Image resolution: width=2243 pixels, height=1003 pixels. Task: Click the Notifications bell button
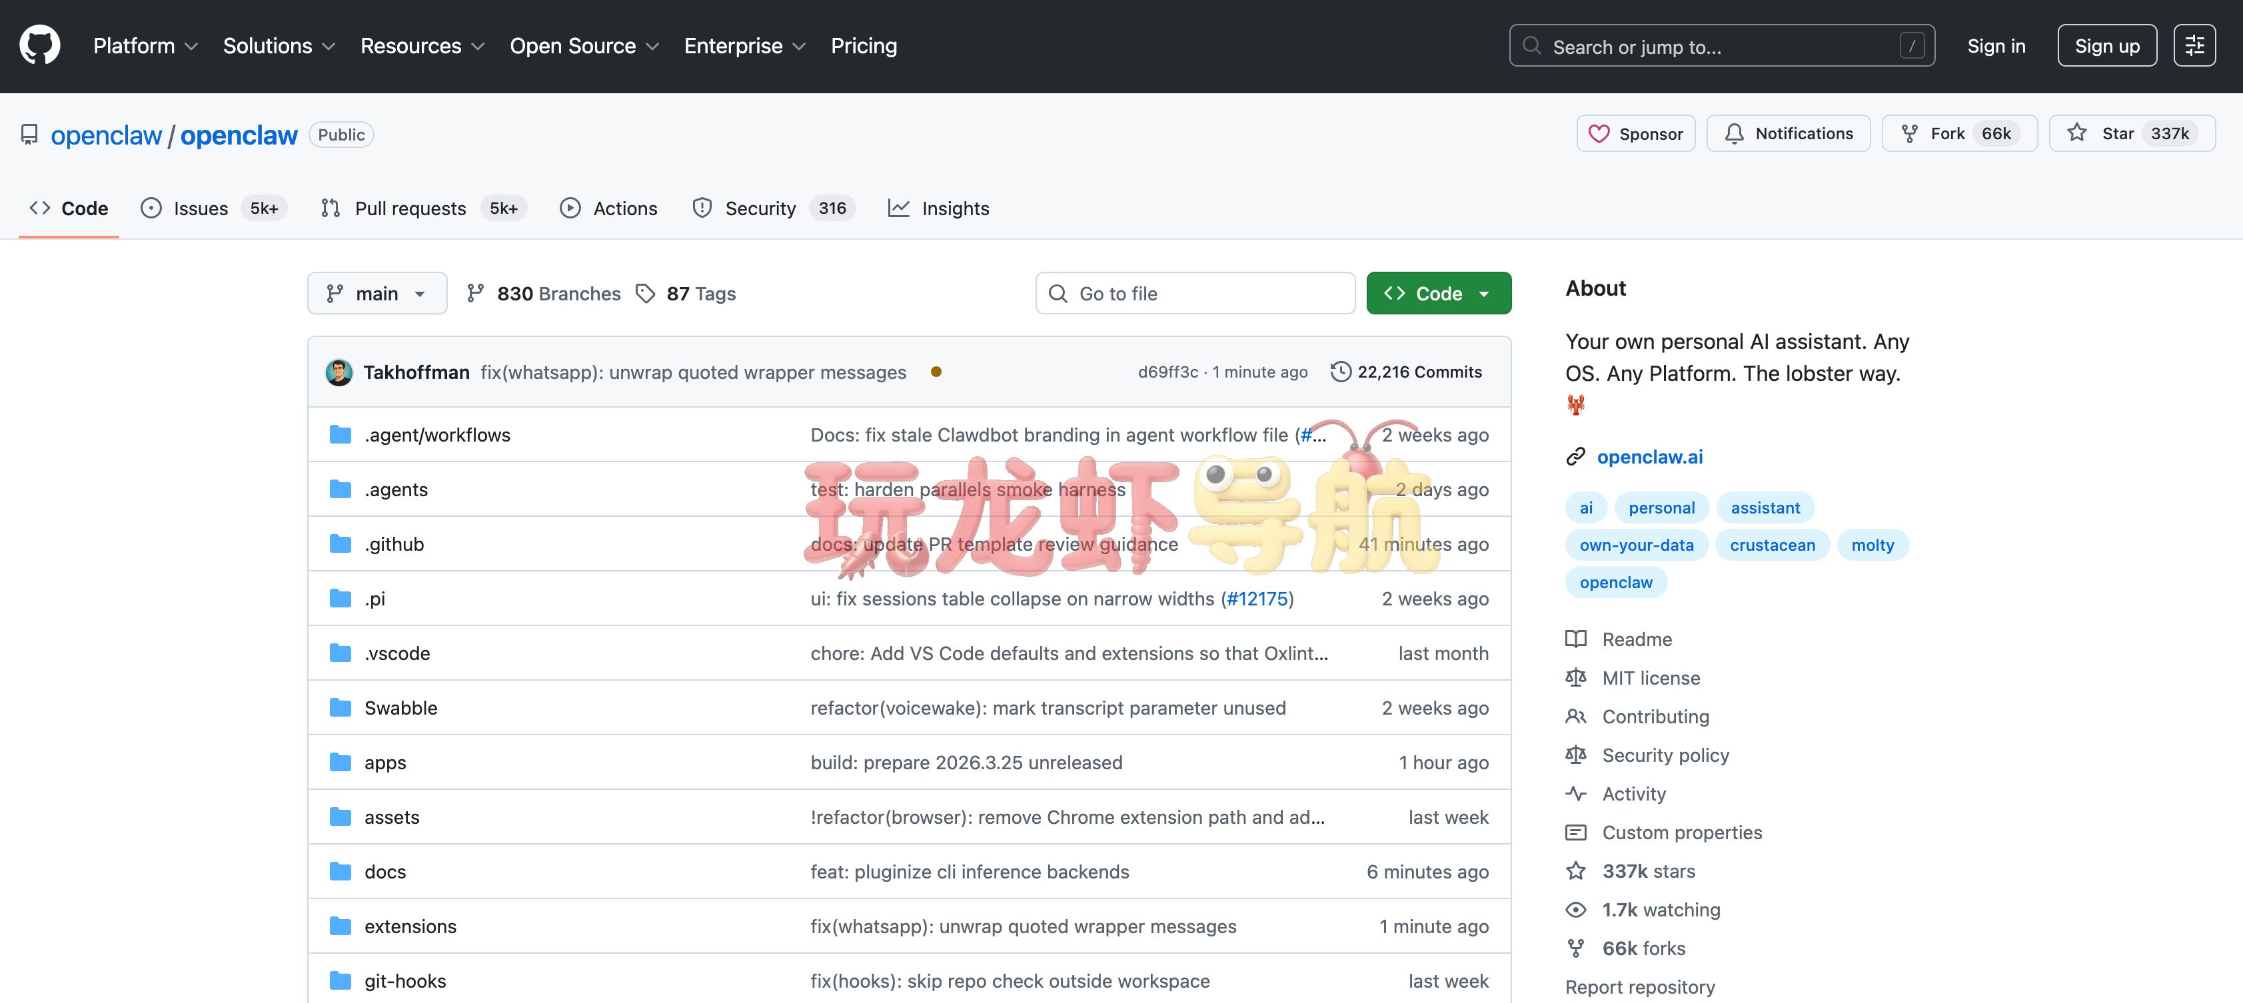[1788, 134]
